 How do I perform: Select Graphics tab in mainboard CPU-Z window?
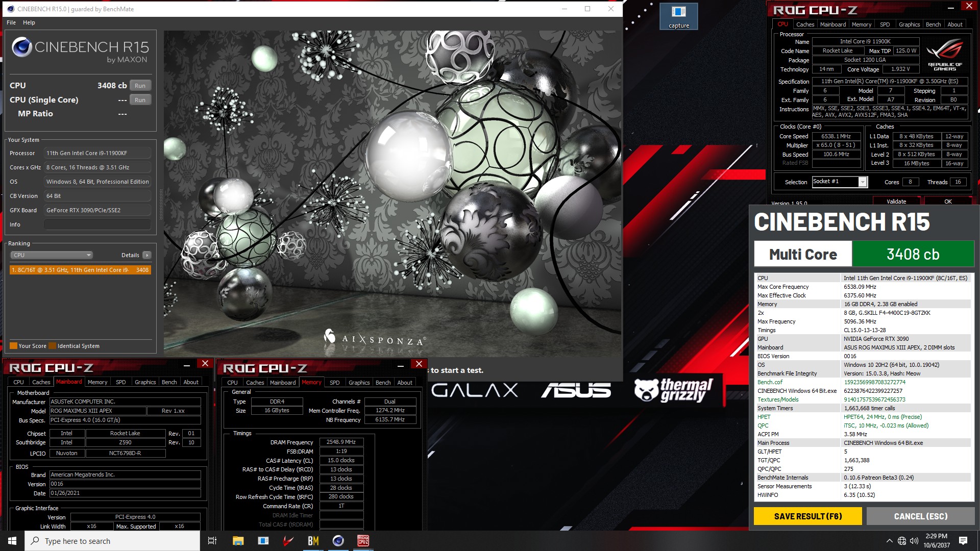point(145,382)
